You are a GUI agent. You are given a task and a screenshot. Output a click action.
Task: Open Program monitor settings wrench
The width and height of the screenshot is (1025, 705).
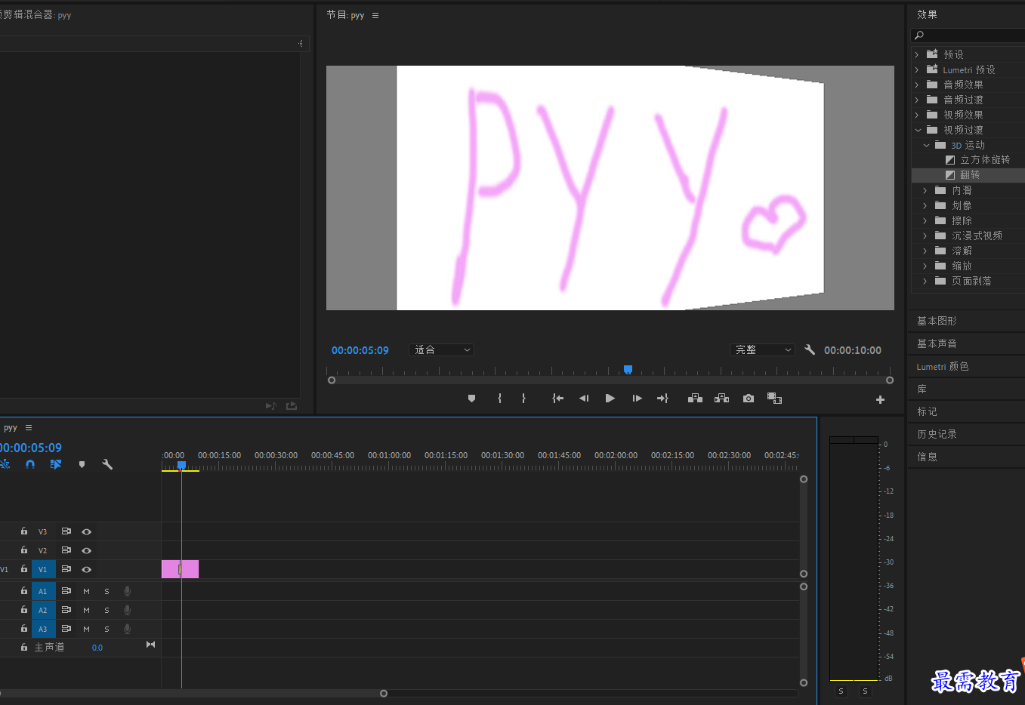(810, 349)
